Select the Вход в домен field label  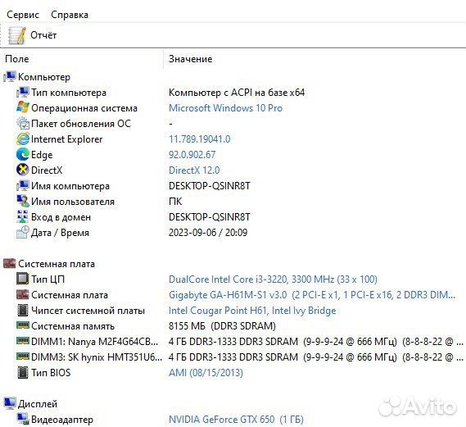pyautogui.click(x=61, y=217)
